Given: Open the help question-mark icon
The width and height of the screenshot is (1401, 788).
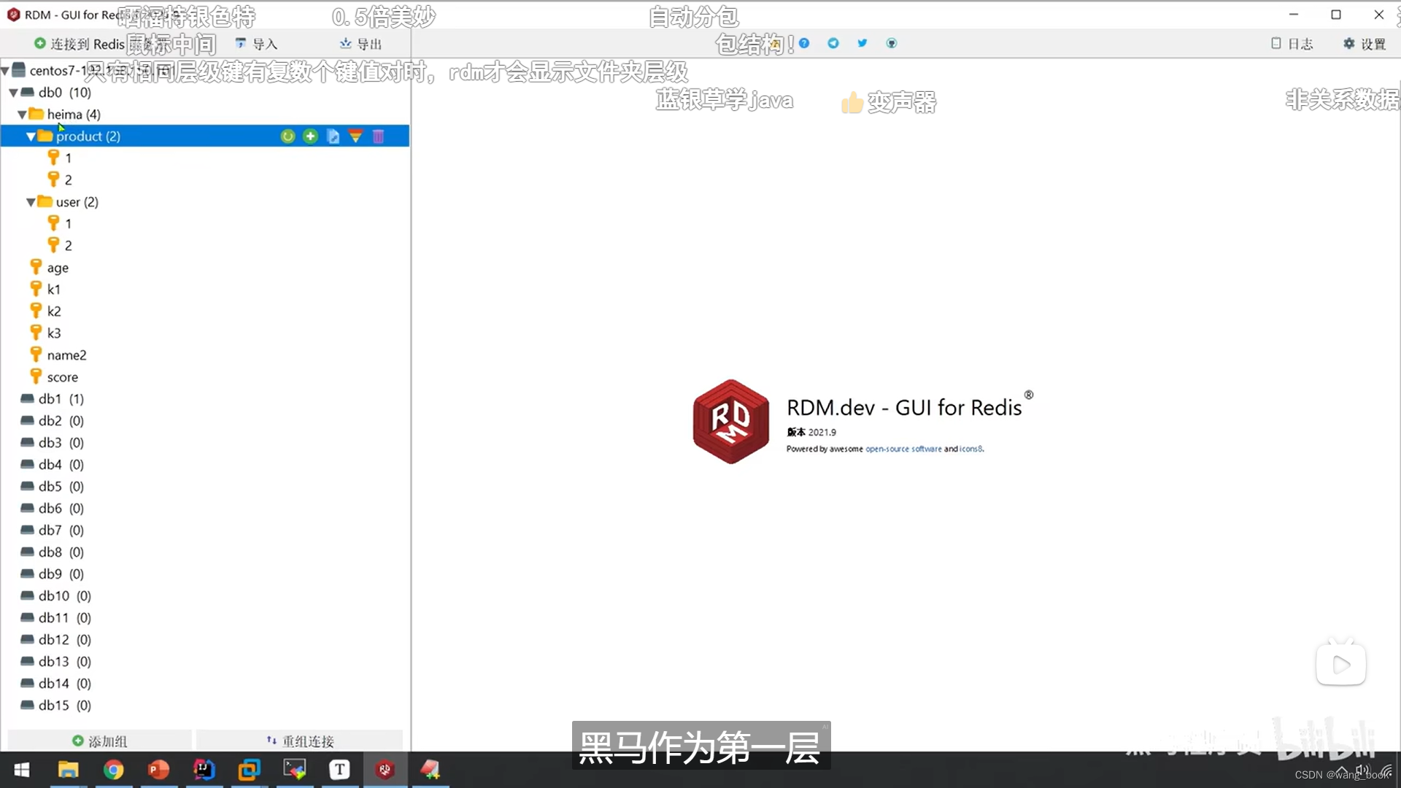Looking at the screenshot, I should point(804,43).
